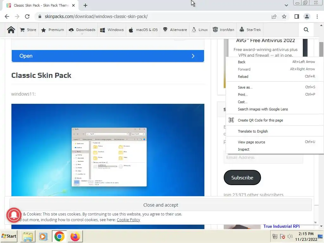Bookmark this page with the star icon
Screen dimensions: 324x243
click(284, 16)
